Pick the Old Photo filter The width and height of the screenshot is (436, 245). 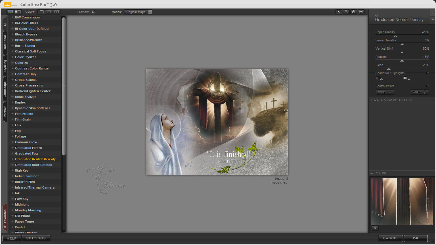pyautogui.click(x=22, y=216)
